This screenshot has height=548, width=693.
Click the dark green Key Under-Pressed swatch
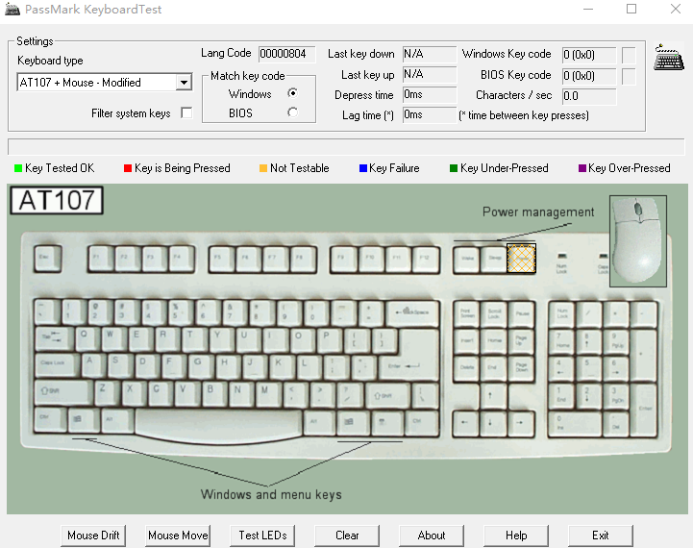[x=454, y=168]
